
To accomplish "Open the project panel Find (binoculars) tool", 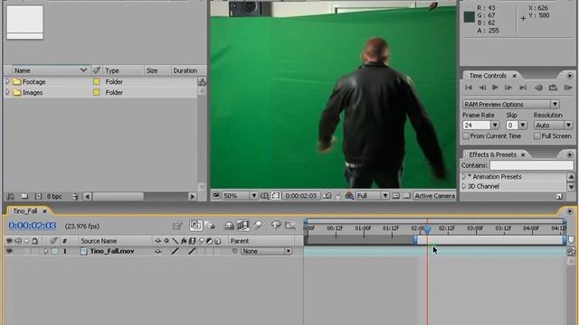I will (x=11, y=197).
